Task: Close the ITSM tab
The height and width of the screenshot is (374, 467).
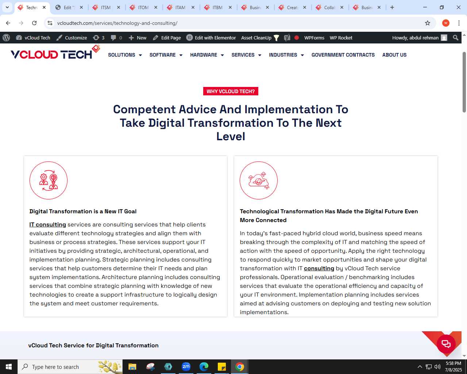Action: 119,7
